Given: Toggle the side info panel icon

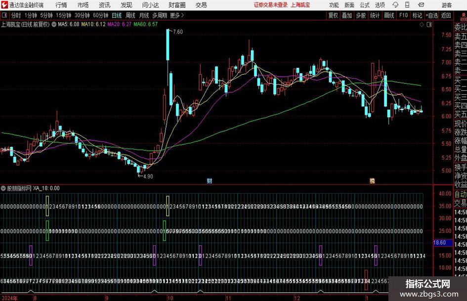Looking at the screenshot, I should click(x=429, y=25).
